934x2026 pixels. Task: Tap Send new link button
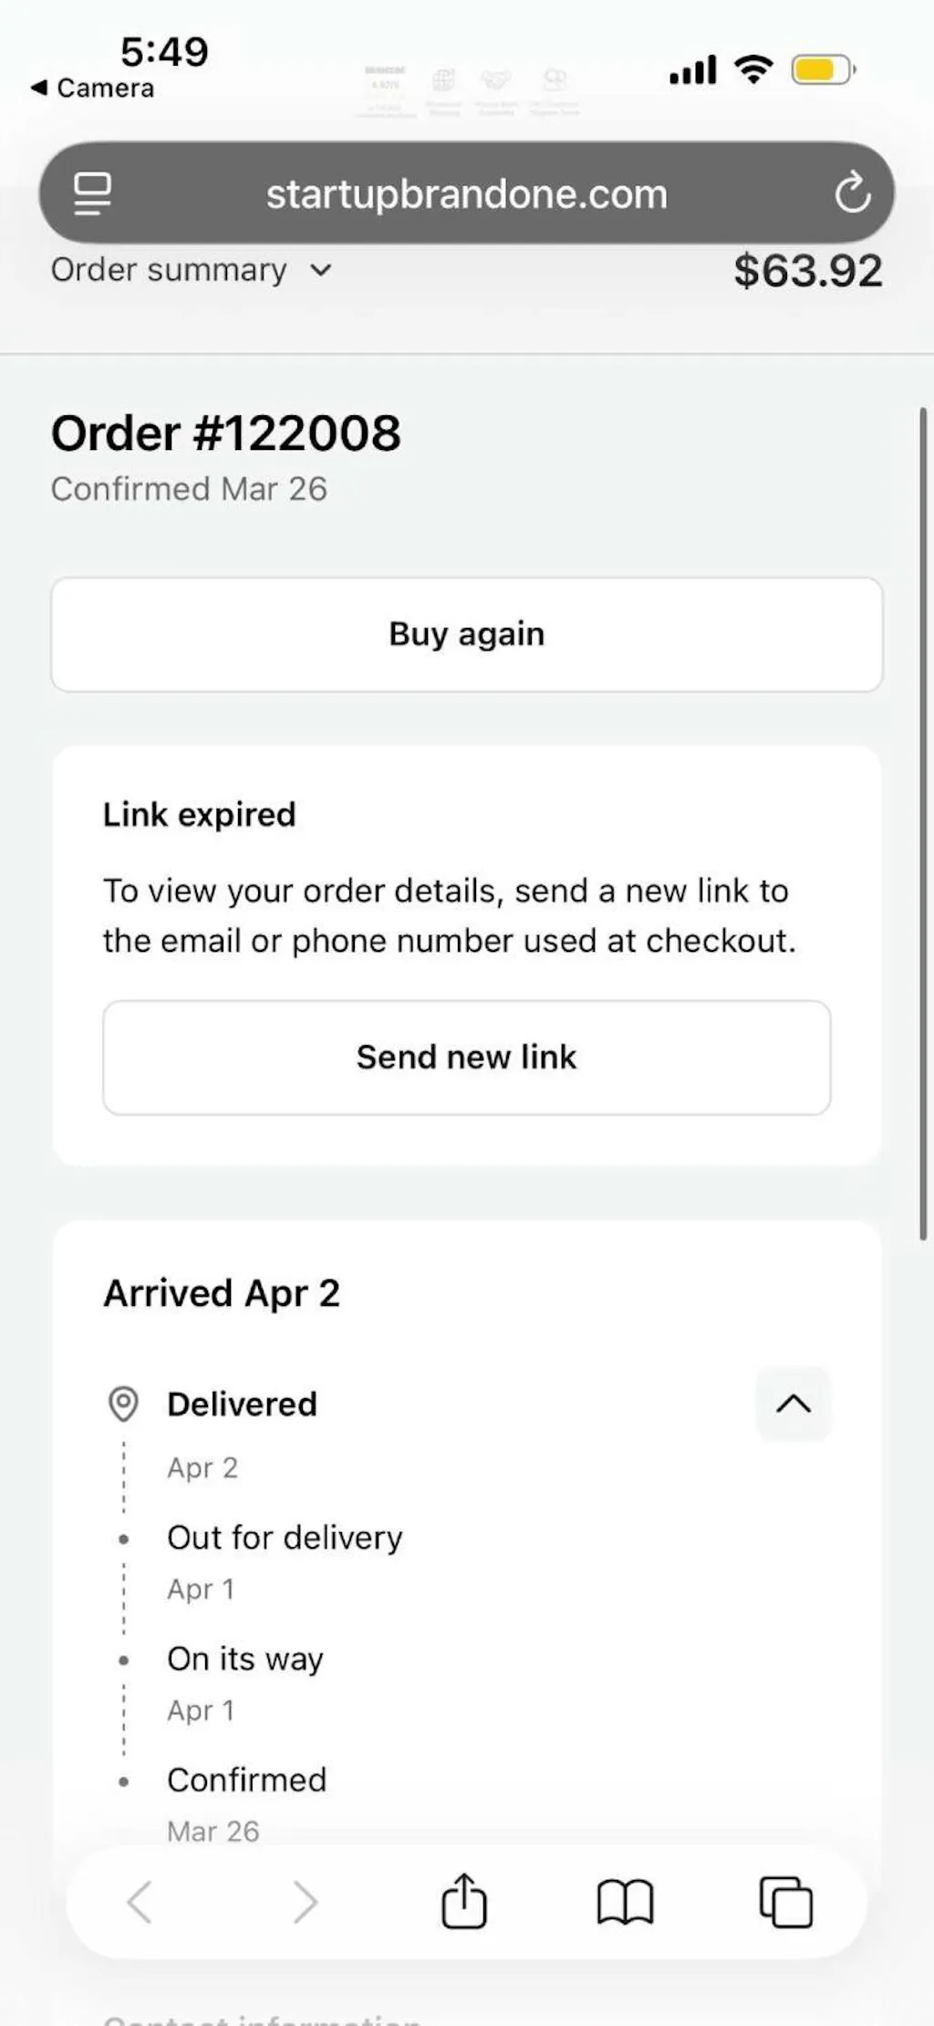click(466, 1057)
